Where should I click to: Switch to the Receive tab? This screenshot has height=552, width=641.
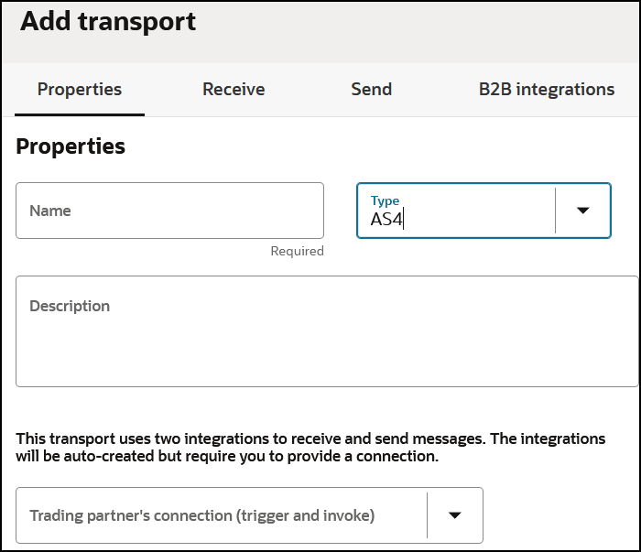(x=234, y=90)
